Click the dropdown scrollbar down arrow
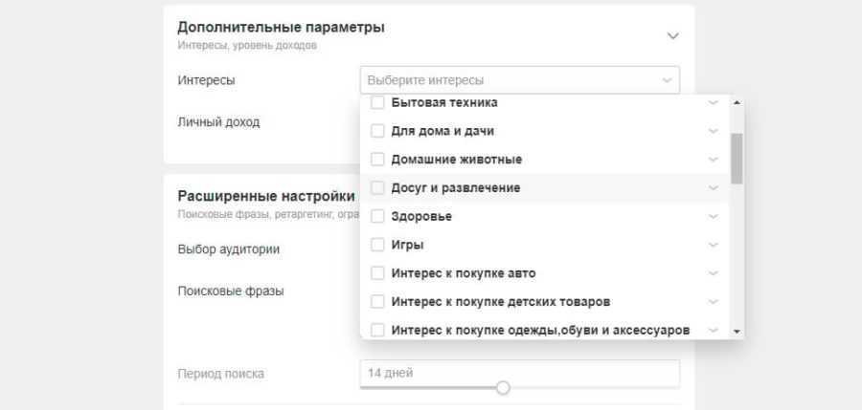The height and width of the screenshot is (410, 862). pyautogui.click(x=737, y=330)
